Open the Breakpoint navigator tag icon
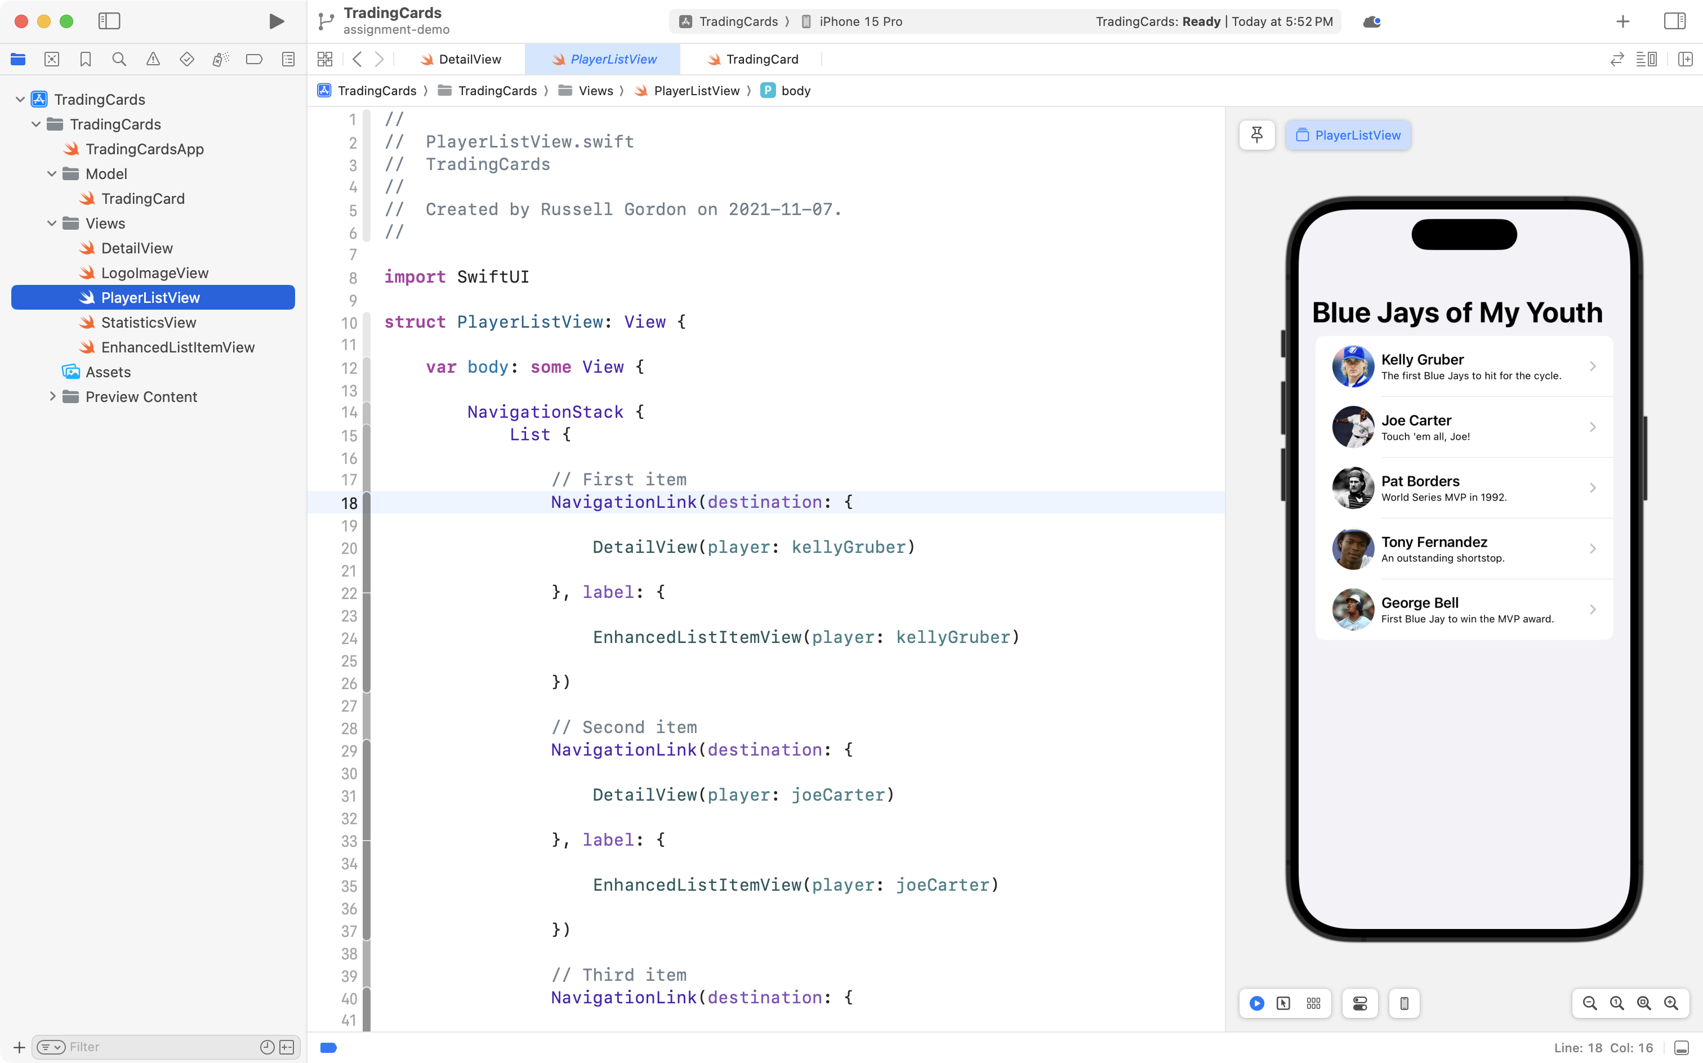The width and height of the screenshot is (1703, 1063). 254,59
